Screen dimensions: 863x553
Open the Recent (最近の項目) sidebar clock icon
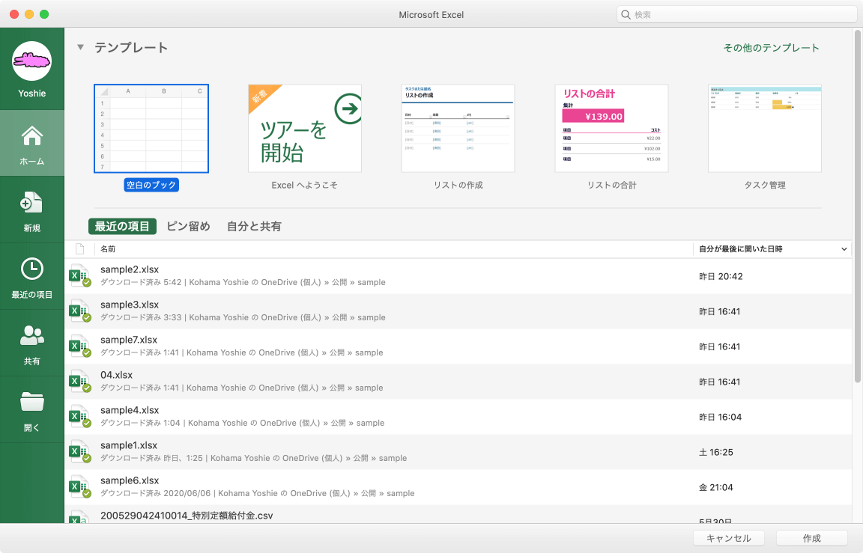(x=32, y=269)
